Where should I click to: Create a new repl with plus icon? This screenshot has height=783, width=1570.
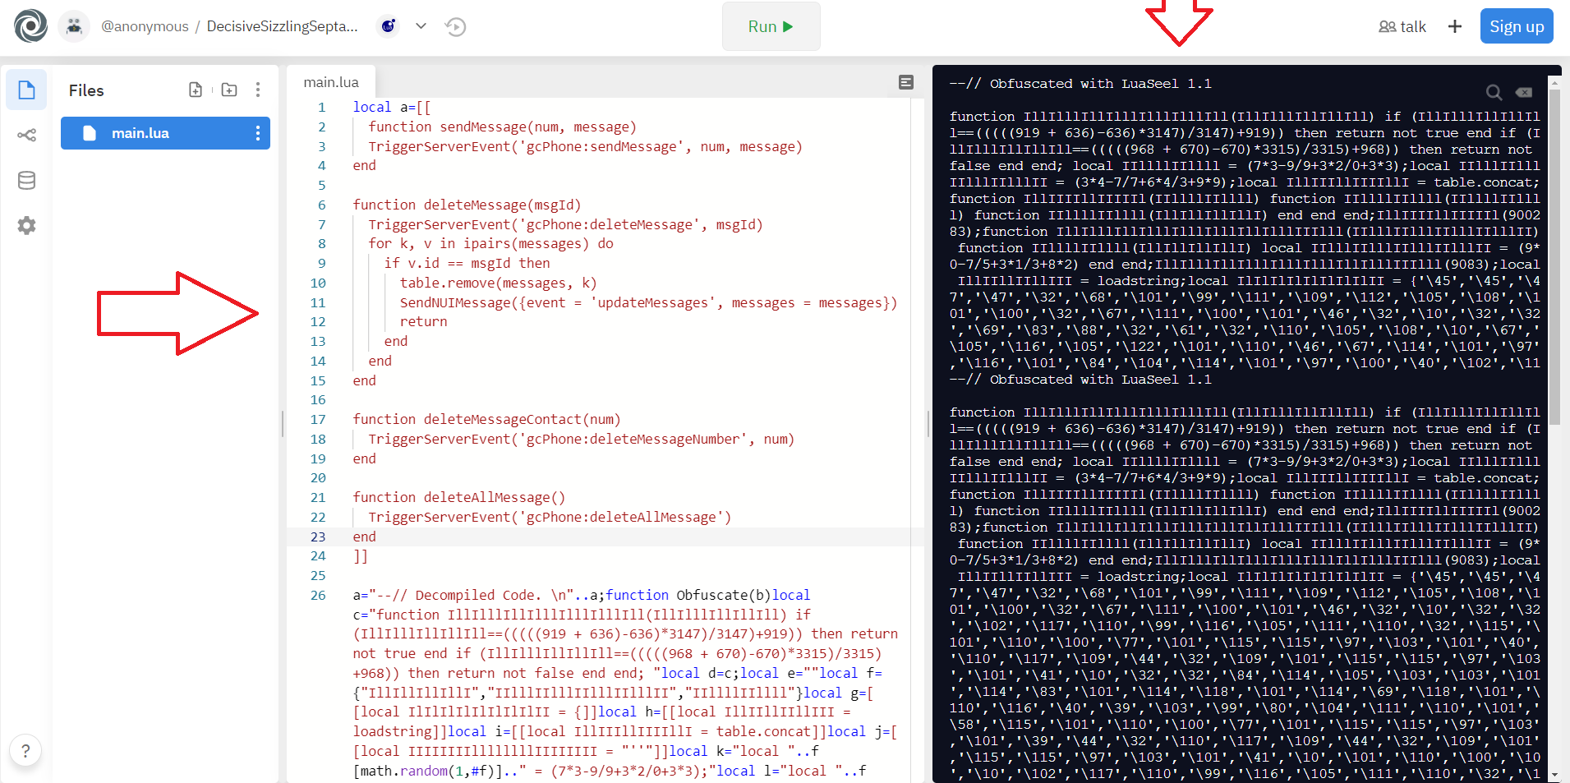click(1455, 26)
